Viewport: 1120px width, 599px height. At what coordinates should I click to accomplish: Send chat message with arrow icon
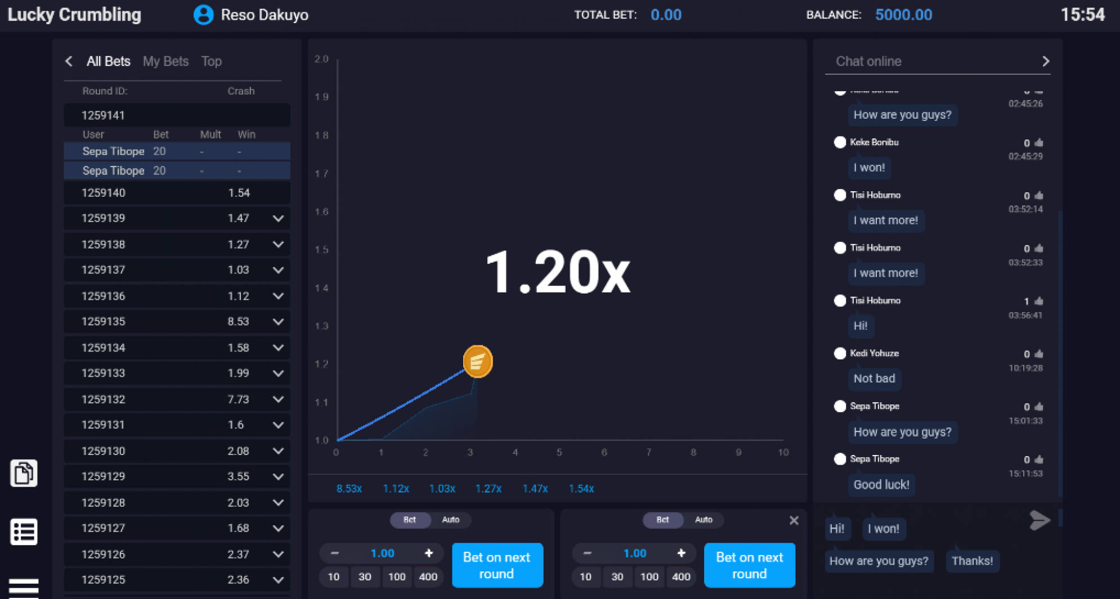pos(1039,520)
